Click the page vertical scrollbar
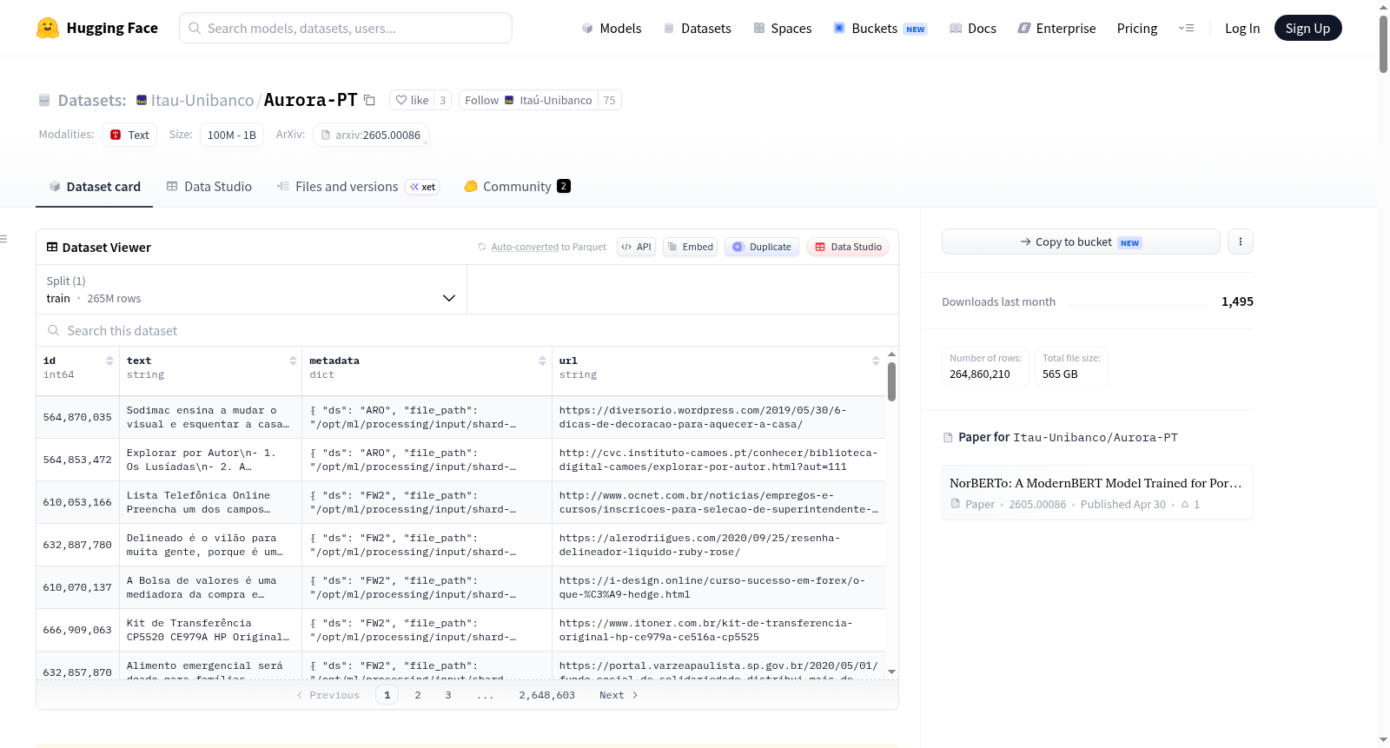1390x748 pixels. (x=1383, y=43)
